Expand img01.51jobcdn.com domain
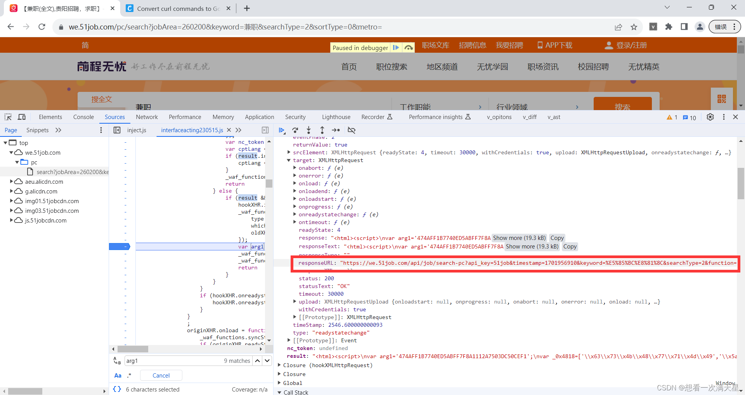This screenshot has height=395, width=745. coord(11,201)
